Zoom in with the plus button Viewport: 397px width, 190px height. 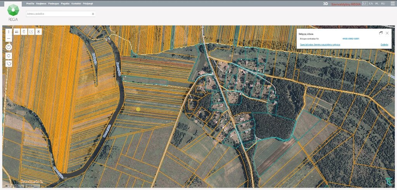click(9, 32)
